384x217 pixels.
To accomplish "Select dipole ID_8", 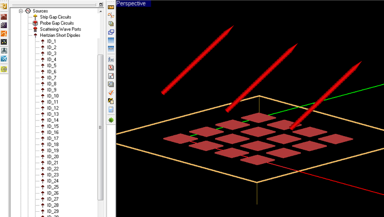I will 52,84.
